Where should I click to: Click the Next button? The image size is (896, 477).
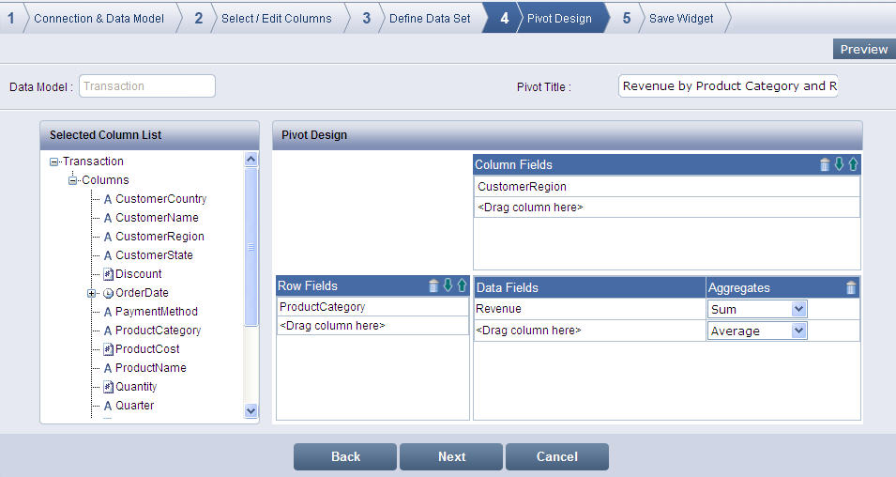[x=451, y=456]
